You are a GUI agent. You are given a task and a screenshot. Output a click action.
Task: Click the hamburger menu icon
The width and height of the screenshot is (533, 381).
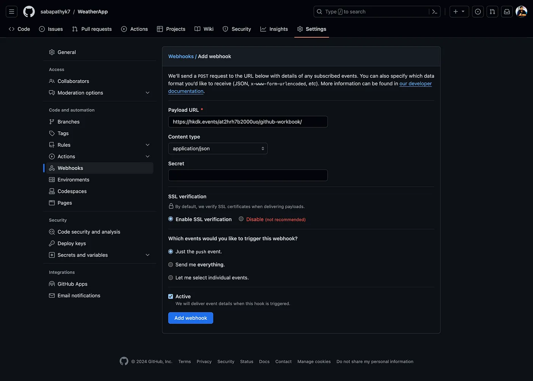[11, 11]
